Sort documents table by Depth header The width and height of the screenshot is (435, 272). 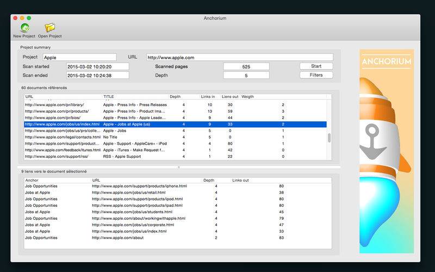tap(184, 97)
